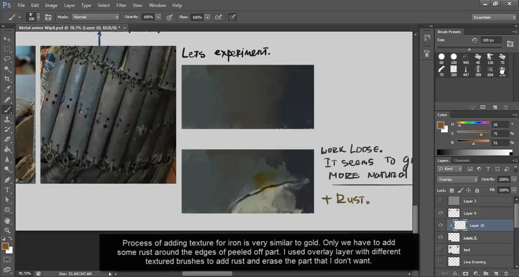Viewport: 519px width, 277px height.
Task: Select the Dodge tool
Action: point(7,169)
